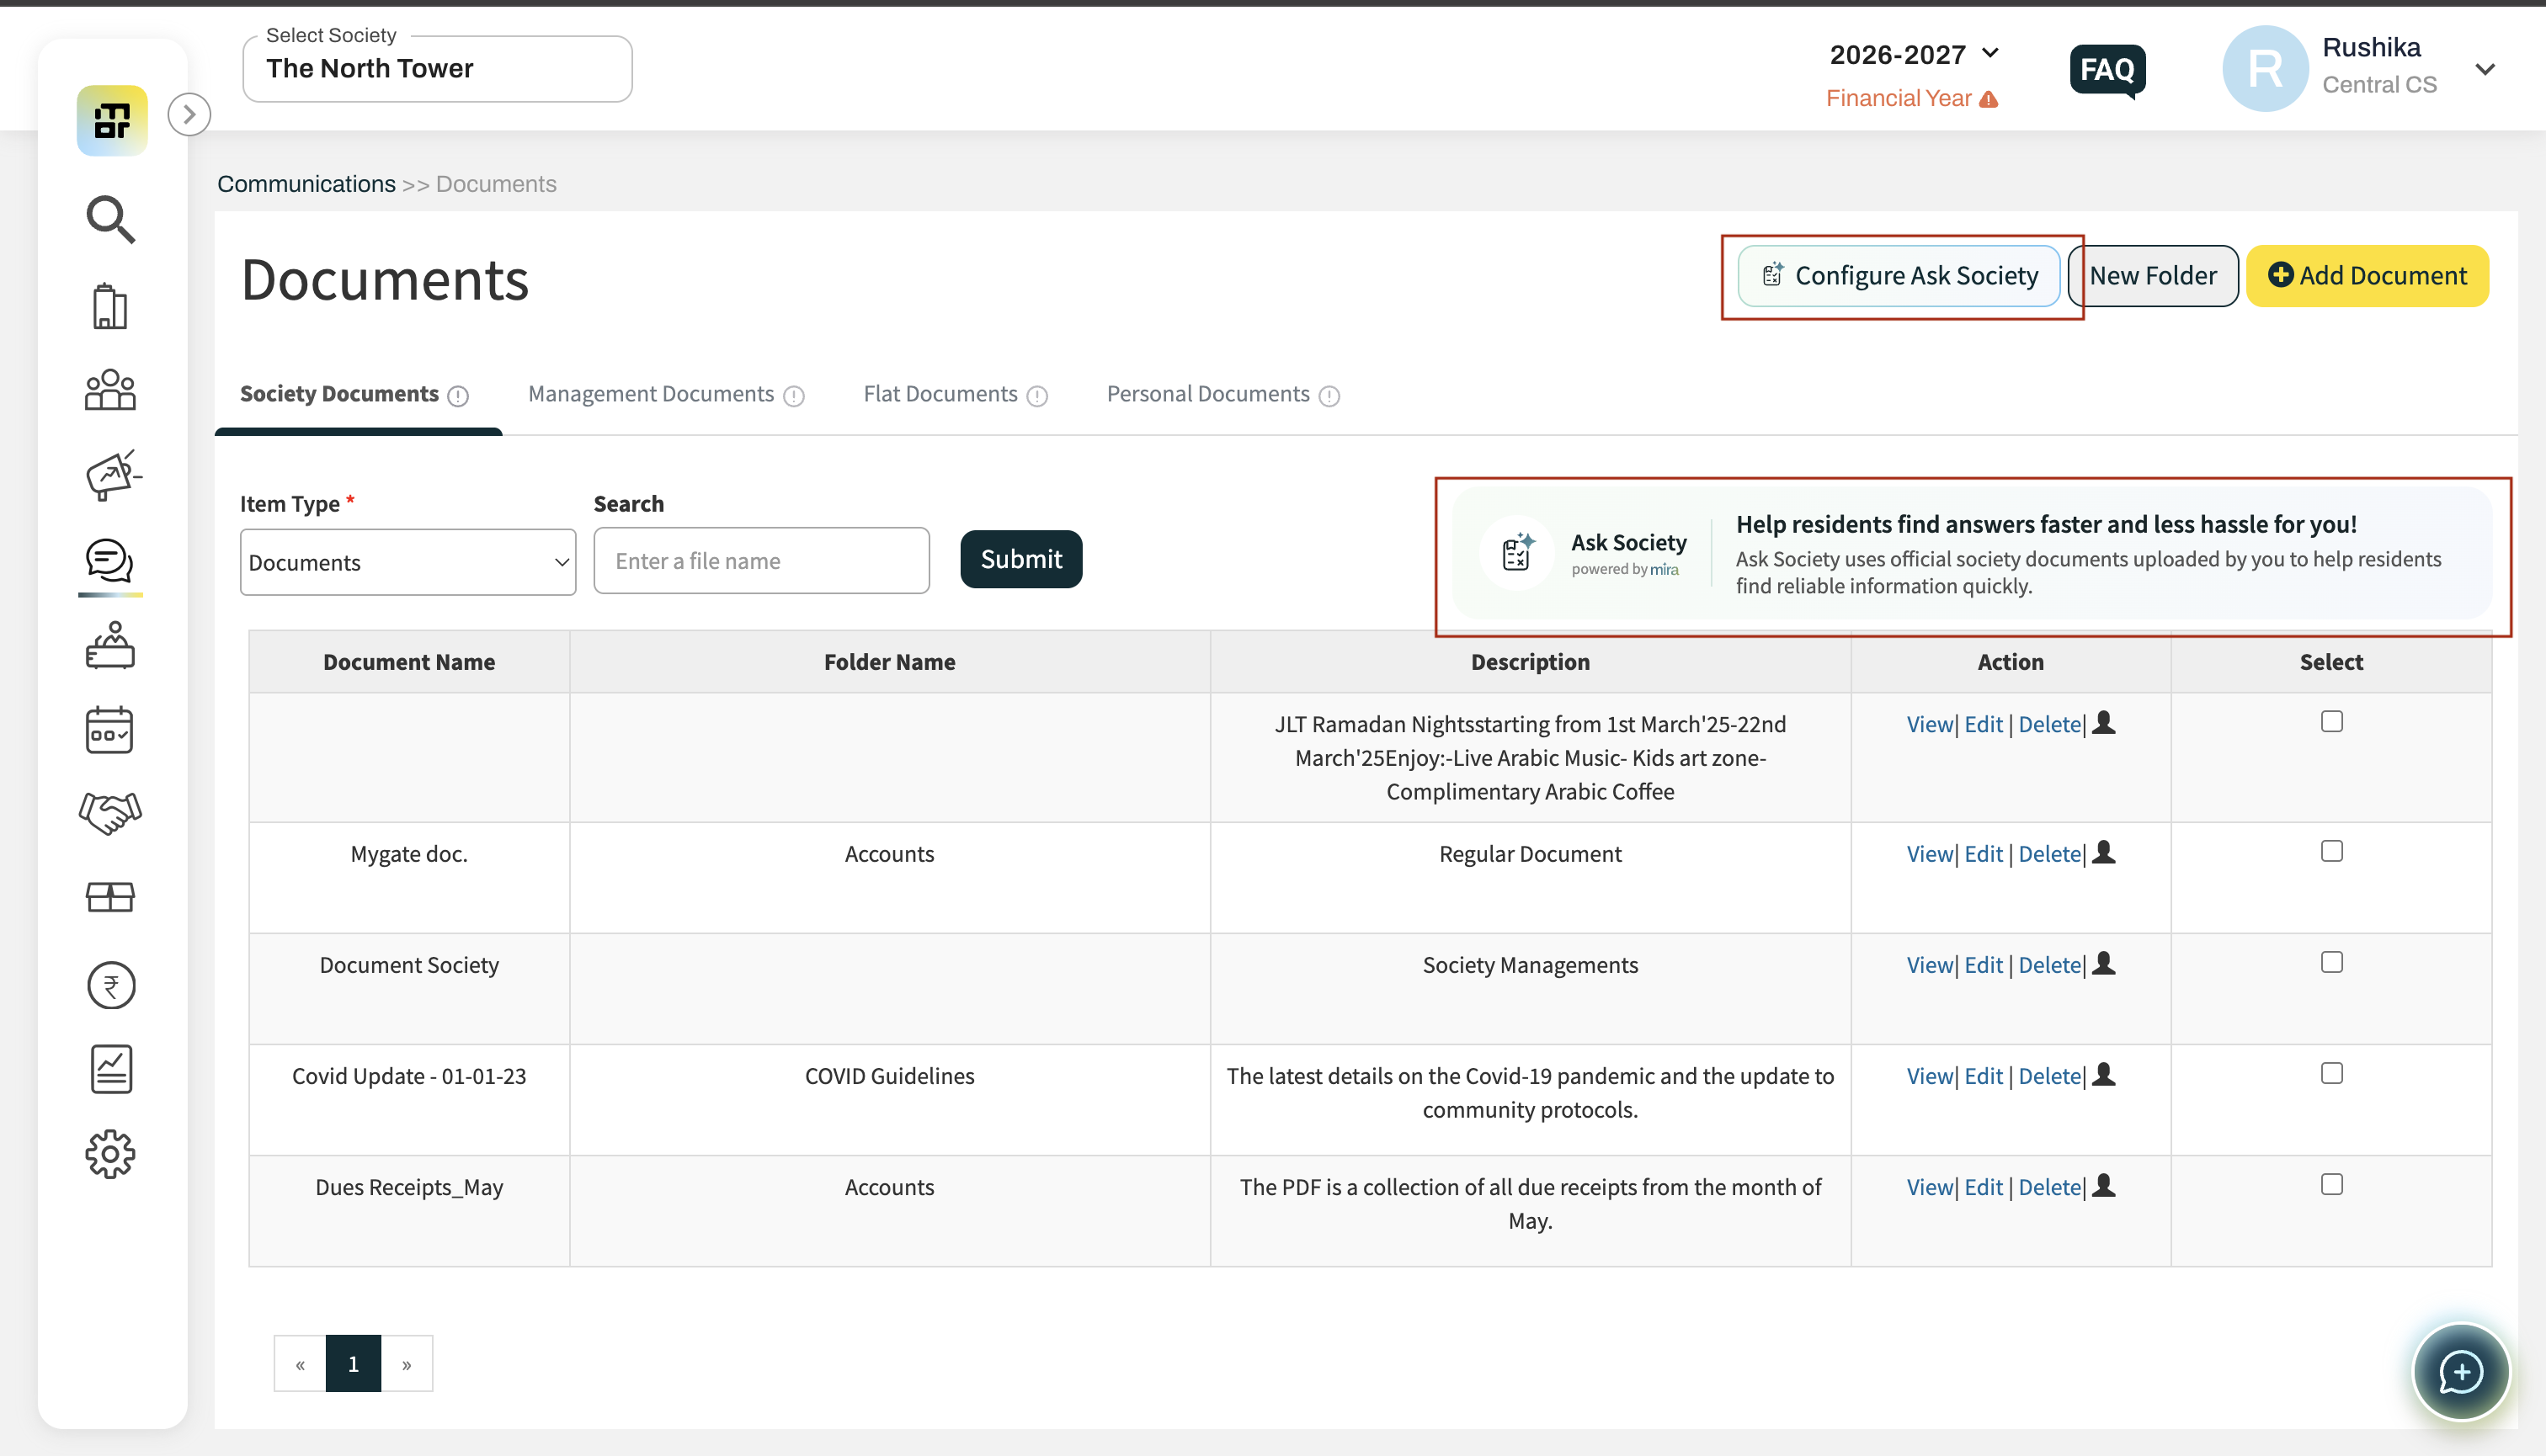
Task: Select checkbox for Mygate doc. row
Action: [x=2332, y=851]
